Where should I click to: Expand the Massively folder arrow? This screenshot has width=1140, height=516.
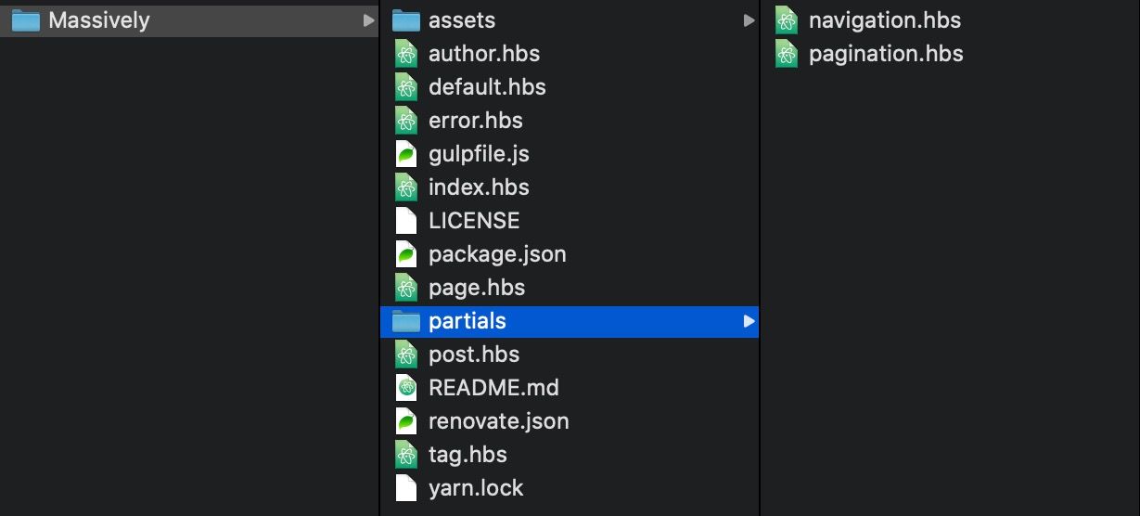[369, 20]
